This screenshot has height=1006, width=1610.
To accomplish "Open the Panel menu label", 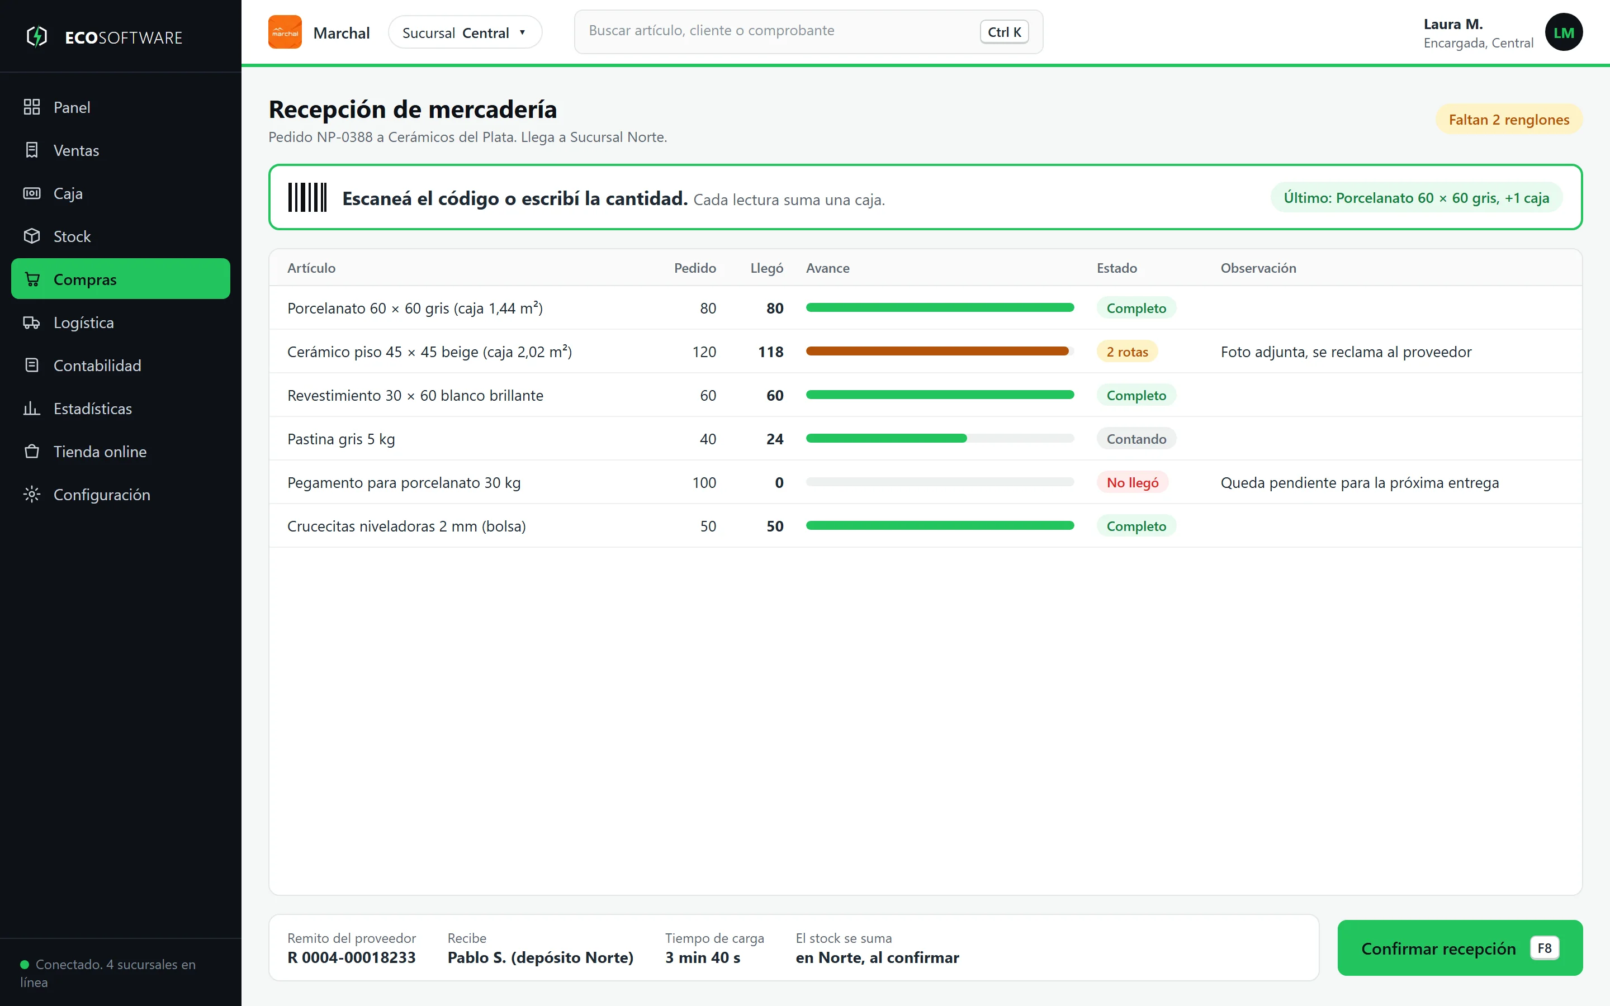I will tap(72, 107).
